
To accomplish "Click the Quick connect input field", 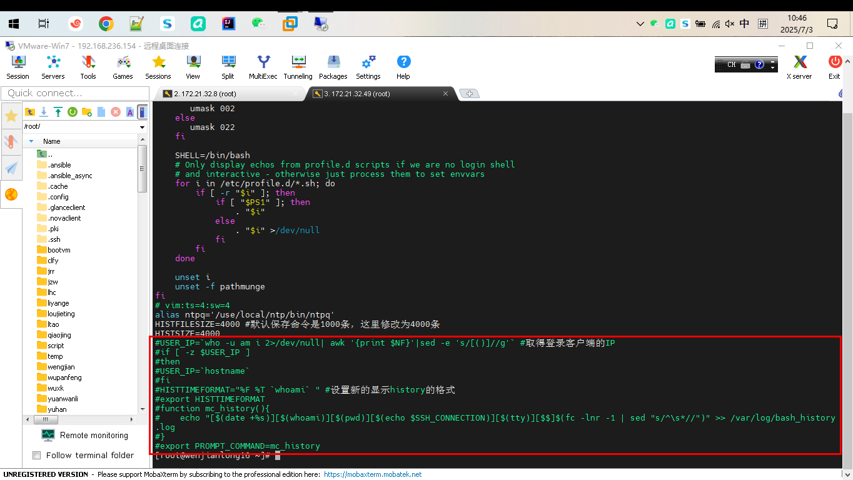I will pyautogui.click(x=74, y=93).
